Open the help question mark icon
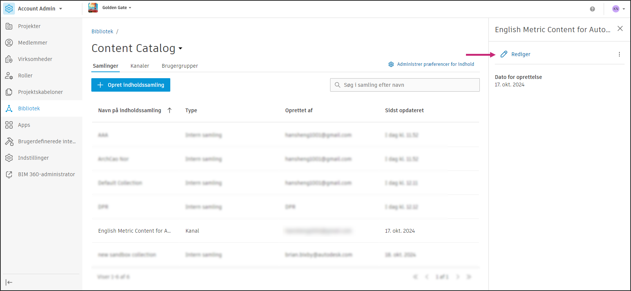The height and width of the screenshot is (291, 631). (592, 9)
